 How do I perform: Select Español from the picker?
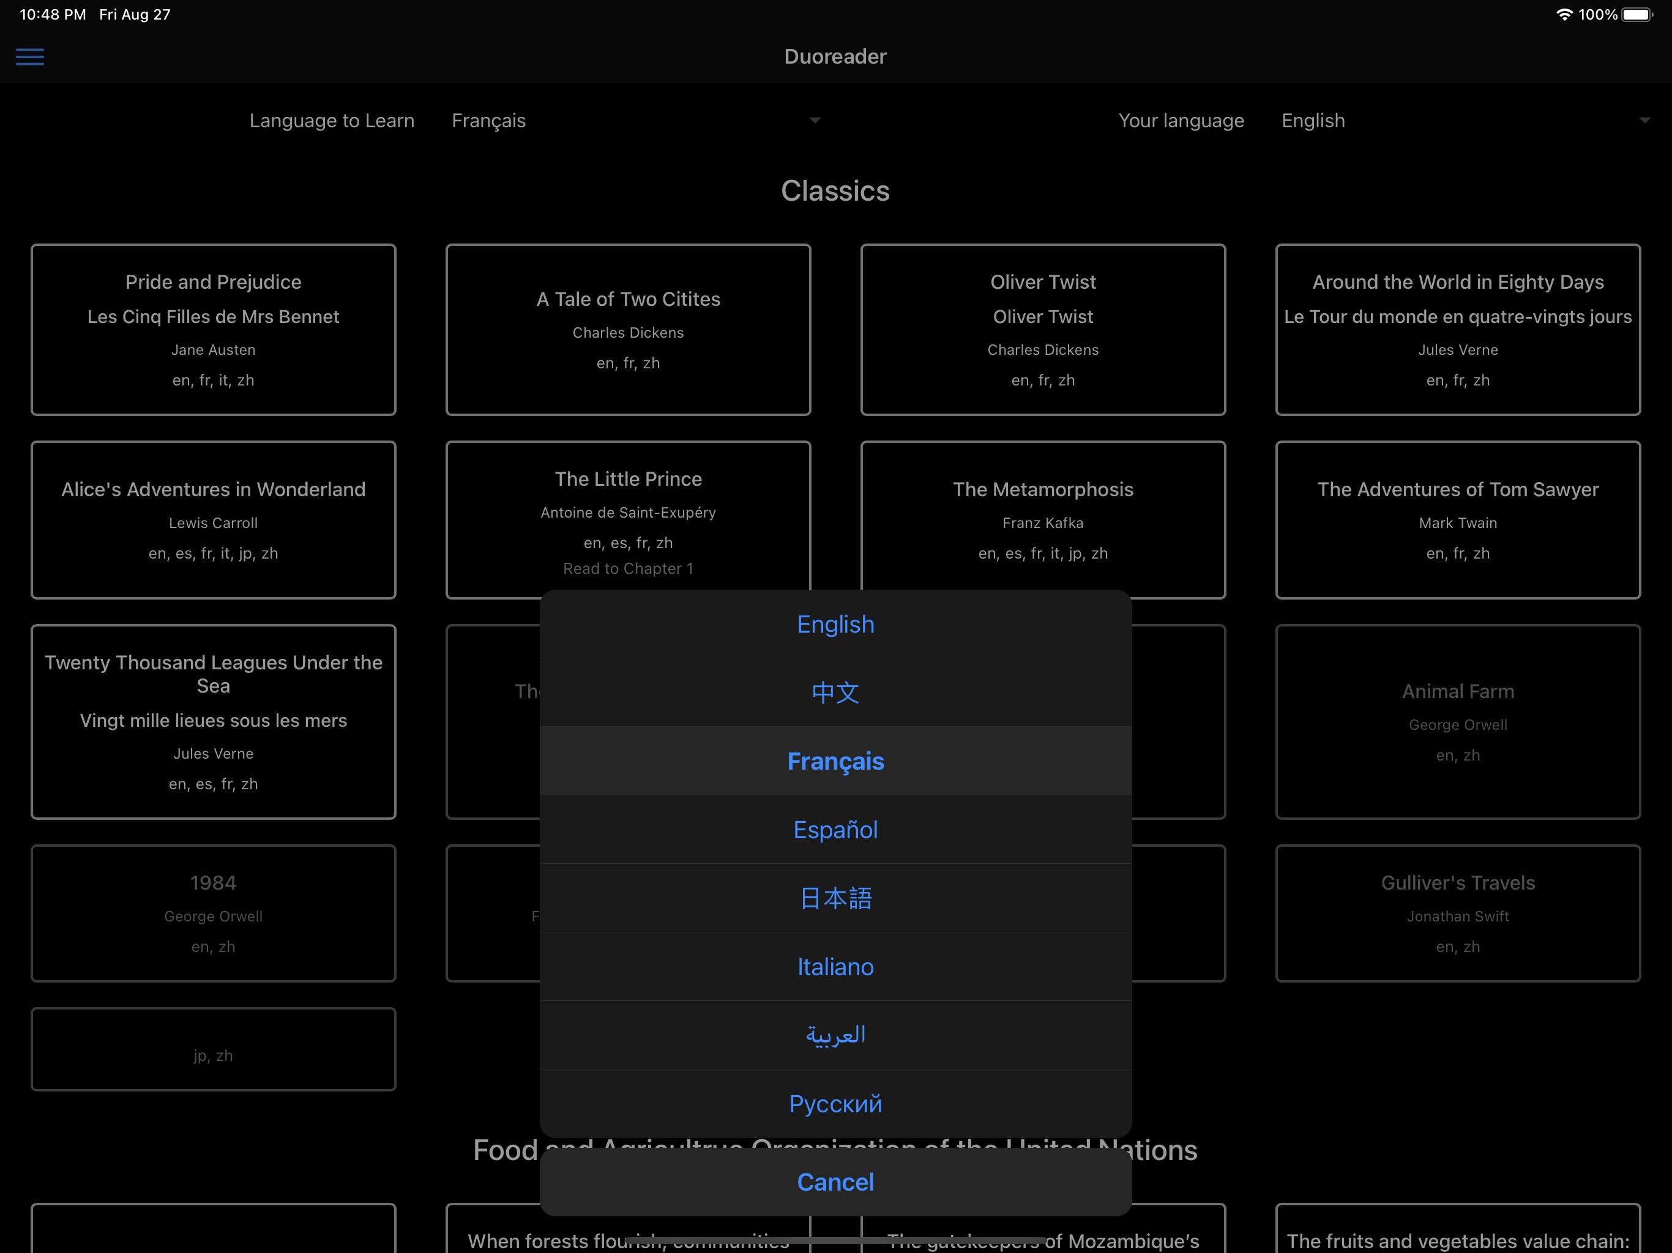[x=835, y=830]
